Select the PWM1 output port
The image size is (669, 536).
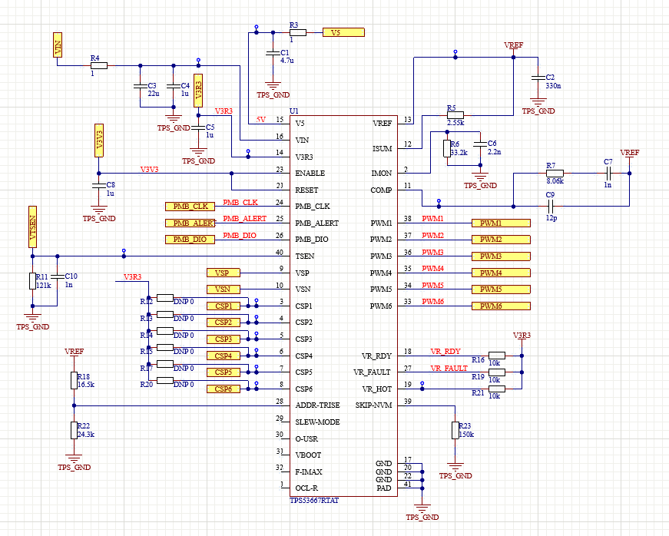tap(501, 223)
